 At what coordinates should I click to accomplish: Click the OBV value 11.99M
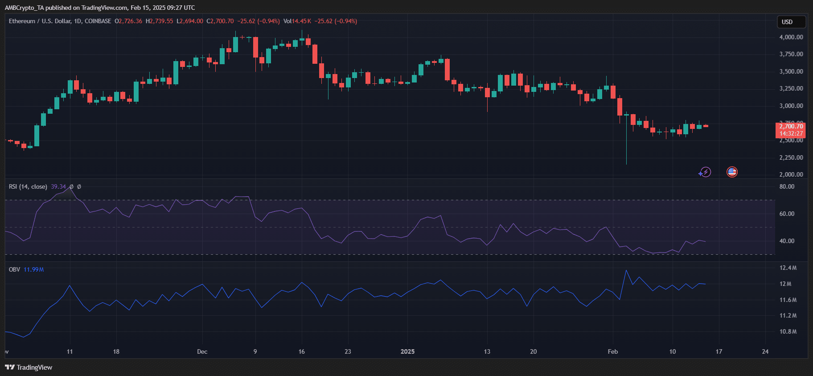(x=33, y=269)
